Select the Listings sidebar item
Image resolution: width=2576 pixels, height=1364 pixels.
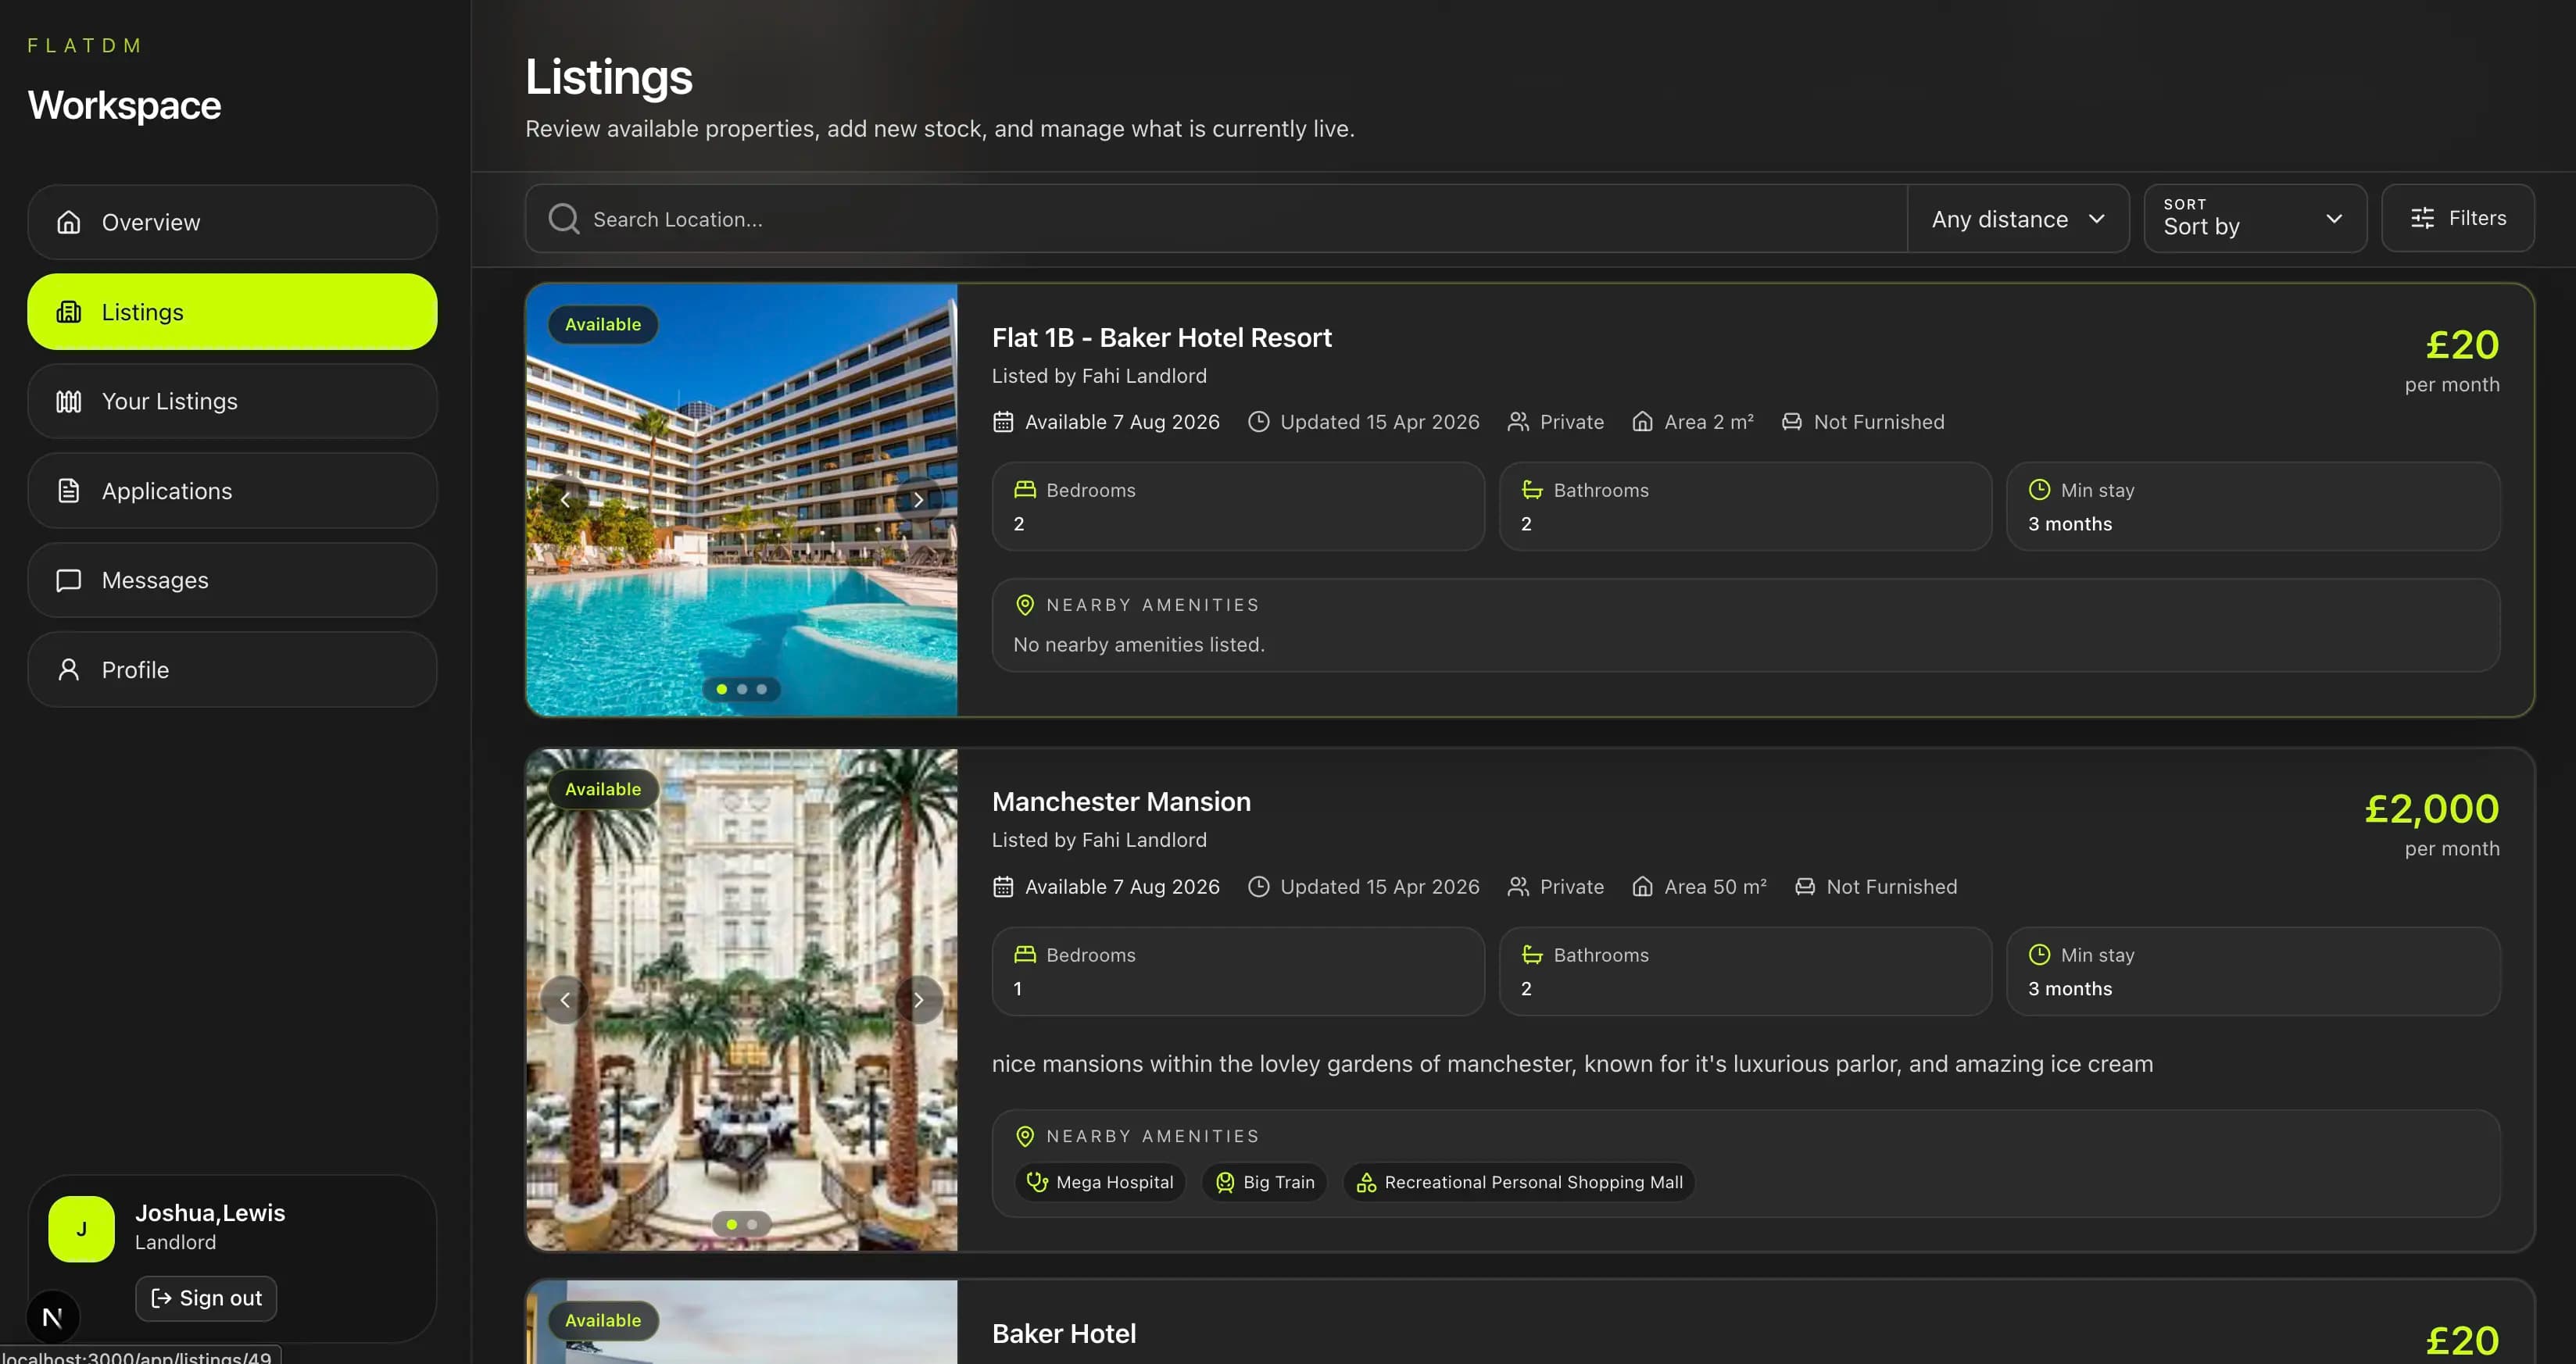(x=232, y=312)
